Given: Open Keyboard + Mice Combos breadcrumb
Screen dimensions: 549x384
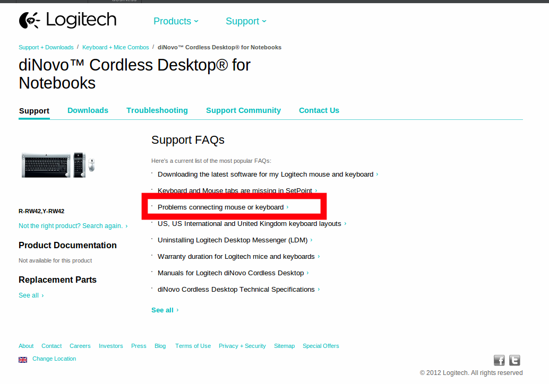Looking at the screenshot, I should 116,47.
